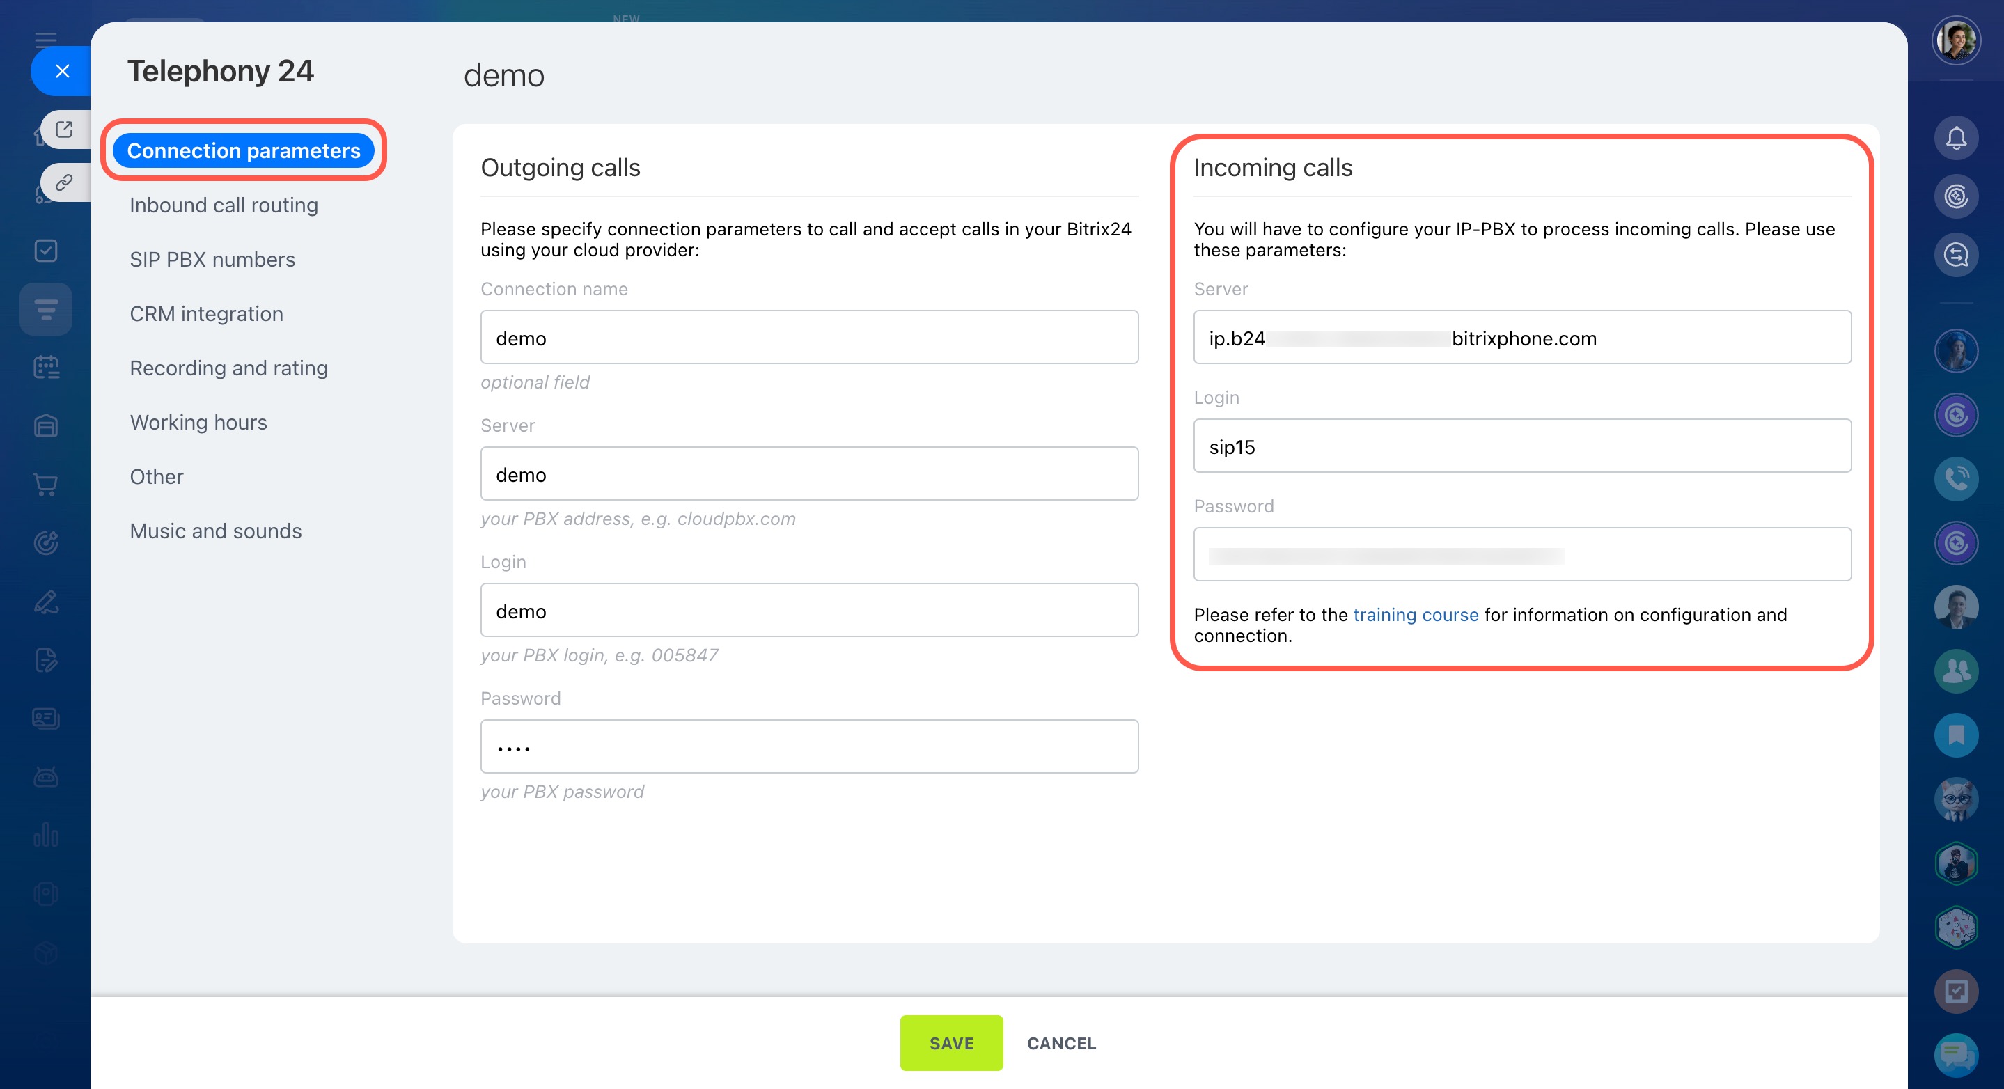2004x1089 pixels.
Task: Open the training course link
Action: click(1415, 615)
